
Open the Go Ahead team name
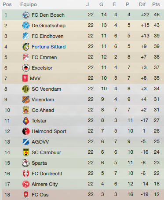point(43,110)
